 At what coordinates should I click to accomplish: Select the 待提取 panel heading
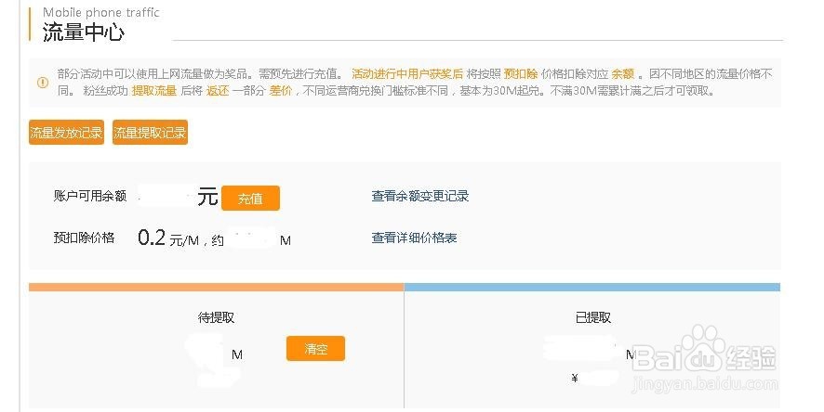[x=216, y=317]
